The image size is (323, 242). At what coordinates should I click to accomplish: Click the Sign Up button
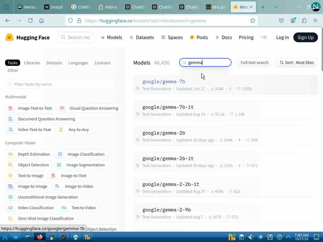(x=305, y=37)
